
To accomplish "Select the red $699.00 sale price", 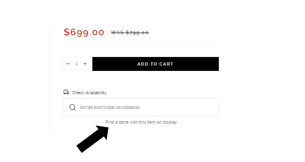I will [x=84, y=32].
